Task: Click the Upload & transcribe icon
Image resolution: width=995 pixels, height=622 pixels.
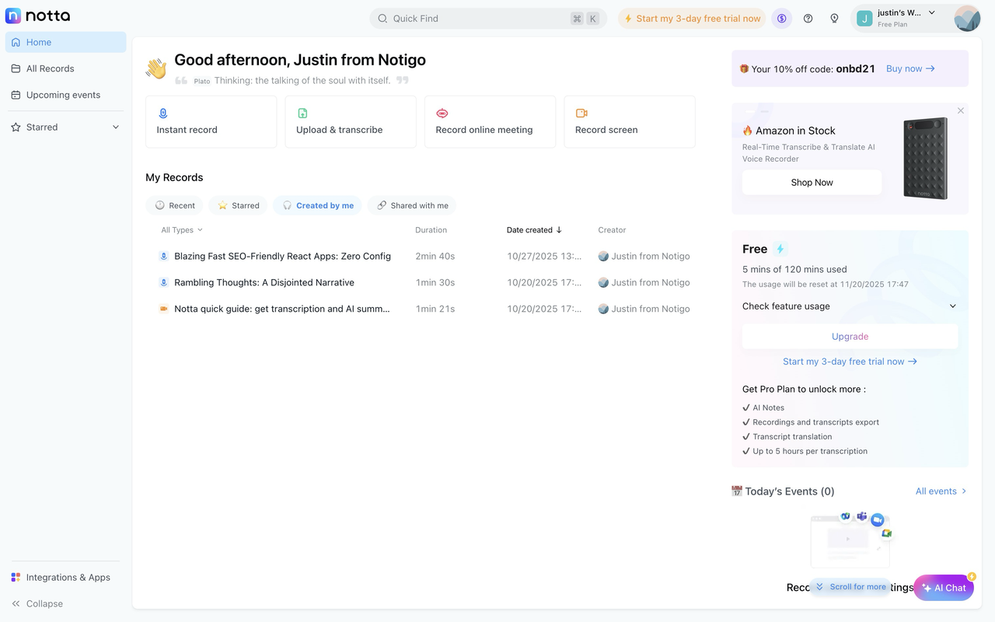Action: coord(302,113)
